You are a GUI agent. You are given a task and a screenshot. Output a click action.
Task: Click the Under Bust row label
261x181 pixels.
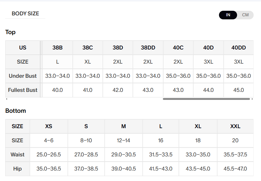23,76
